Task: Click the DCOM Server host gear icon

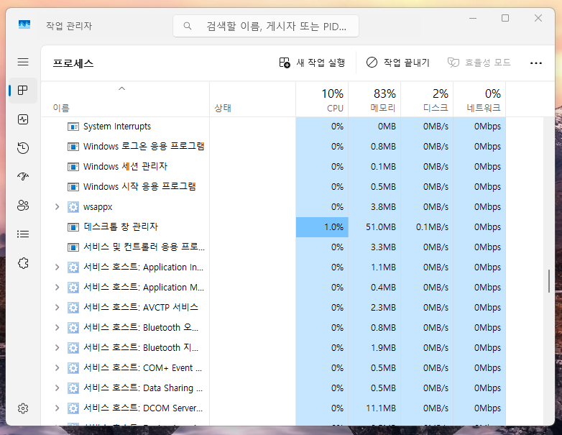Action: click(73, 408)
